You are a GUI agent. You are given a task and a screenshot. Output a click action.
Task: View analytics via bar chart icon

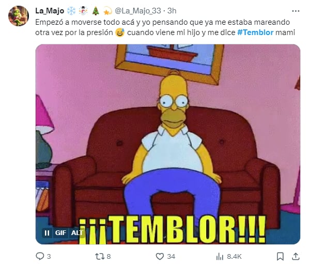click(x=220, y=257)
